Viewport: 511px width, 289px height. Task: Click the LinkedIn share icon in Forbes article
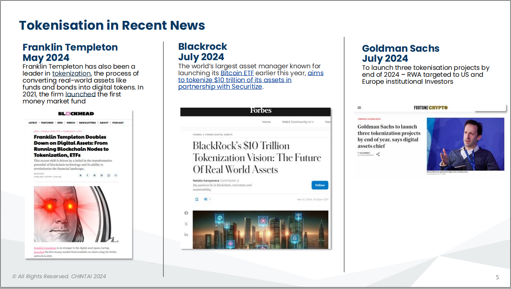186,235
